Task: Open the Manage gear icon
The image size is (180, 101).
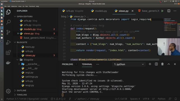Action: point(8,91)
